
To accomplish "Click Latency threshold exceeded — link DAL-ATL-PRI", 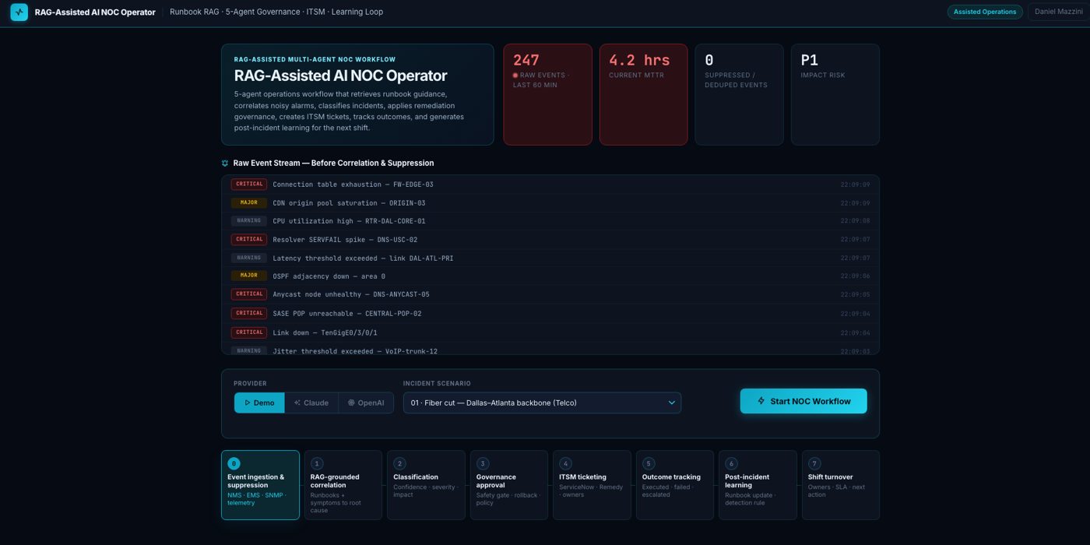I will (x=363, y=258).
